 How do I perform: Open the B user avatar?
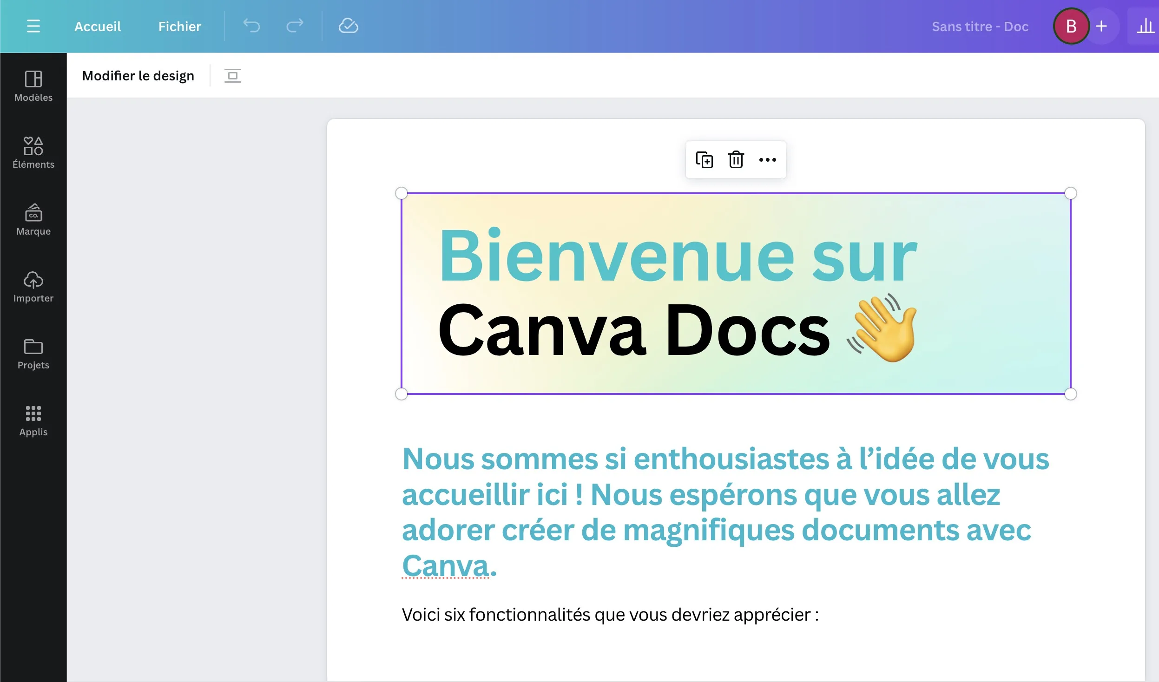tap(1071, 26)
